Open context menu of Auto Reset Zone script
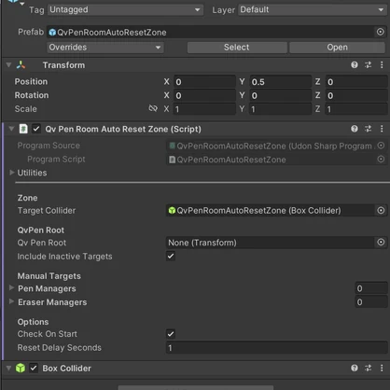The image size is (390, 390). 382,129
